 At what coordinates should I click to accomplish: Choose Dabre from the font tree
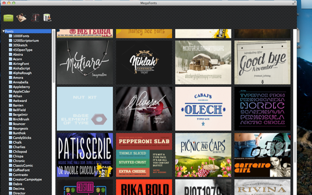tap(17, 184)
